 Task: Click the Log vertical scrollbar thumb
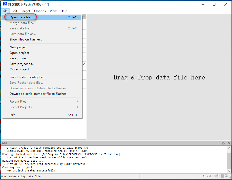tap(229, 161)
